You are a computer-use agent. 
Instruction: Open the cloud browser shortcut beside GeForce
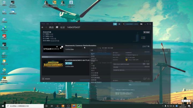(x=13, y=12)
